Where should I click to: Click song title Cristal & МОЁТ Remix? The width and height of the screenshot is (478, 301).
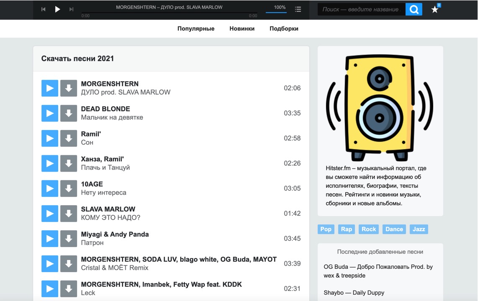pos(115,268)
